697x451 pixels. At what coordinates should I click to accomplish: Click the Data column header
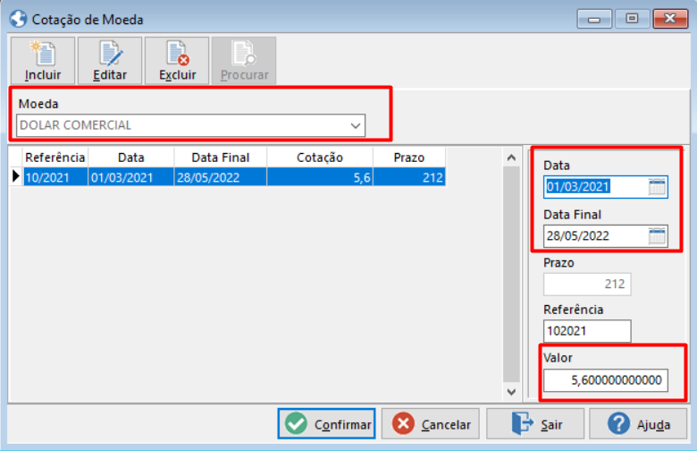coord(130,157)
